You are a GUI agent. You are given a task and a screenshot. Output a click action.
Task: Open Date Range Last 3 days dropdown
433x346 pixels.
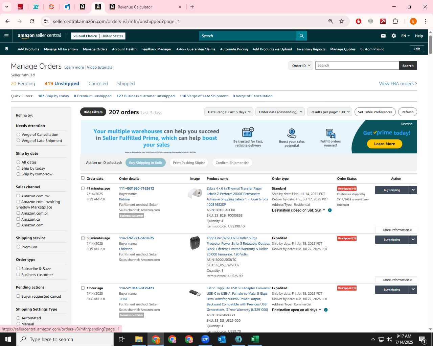click(229, 112)
